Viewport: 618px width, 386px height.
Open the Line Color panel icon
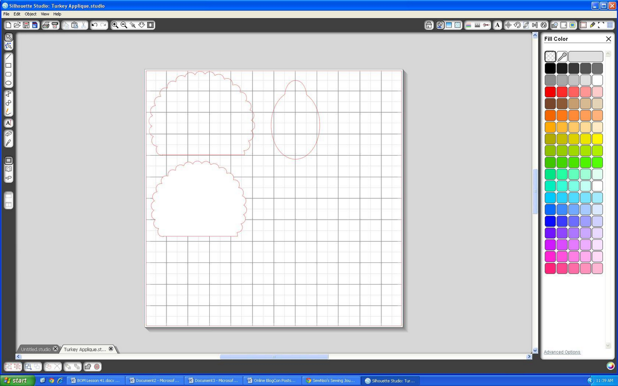(x=469, y=25)
